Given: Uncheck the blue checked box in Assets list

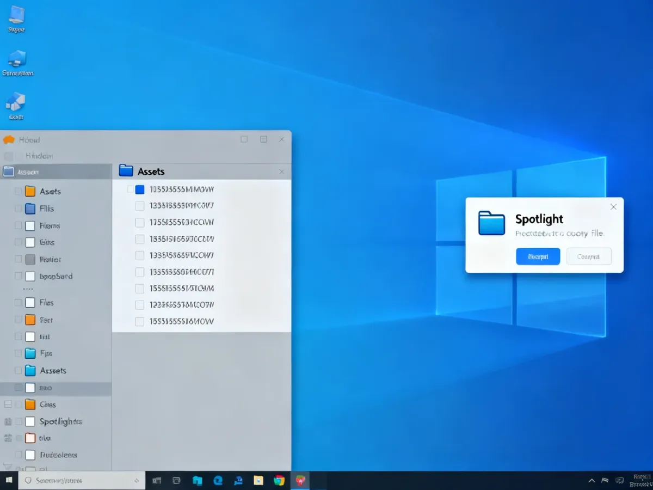Looking at the screenshot, I should coord(139,189).
